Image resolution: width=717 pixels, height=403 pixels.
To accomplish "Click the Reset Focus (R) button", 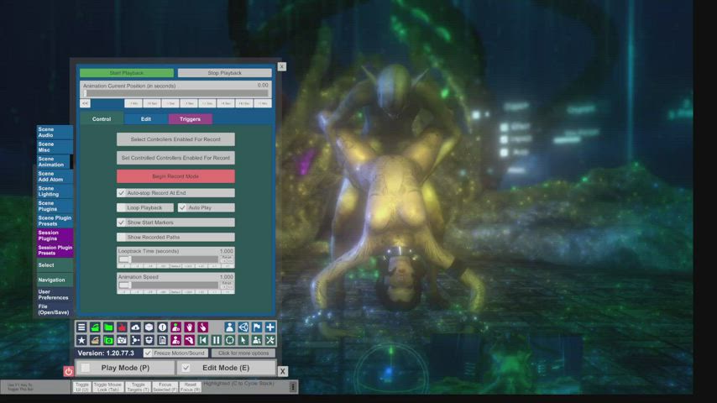I will [191, 387].
